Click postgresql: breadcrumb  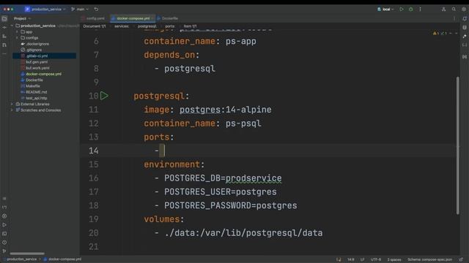(x=147, y=26)
